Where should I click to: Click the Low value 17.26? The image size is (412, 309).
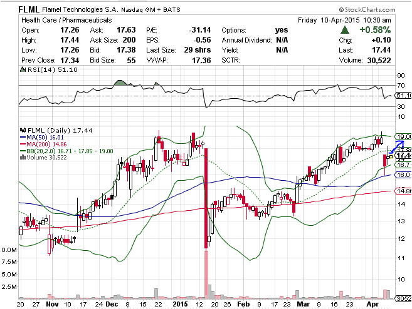tap(70, 50)
